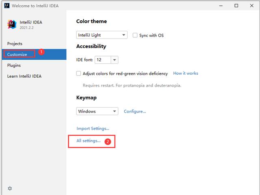Click the IntelliJ title bar app icon
This screenshot has height=195, width=260.
pos(7,6)
